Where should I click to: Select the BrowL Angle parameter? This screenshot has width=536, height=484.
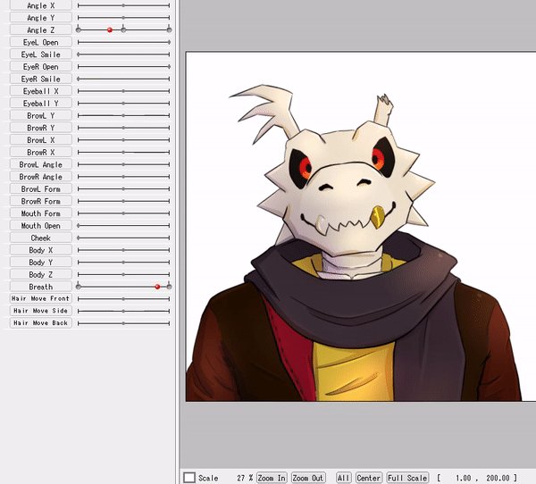(x=41, y=164)
